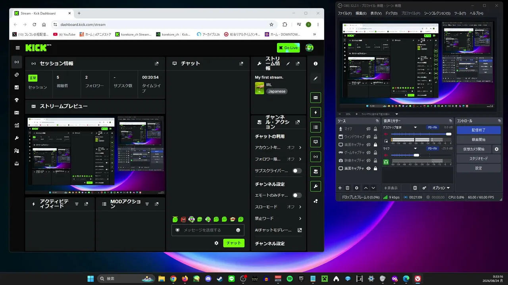The height and width of the screenshot is (285, 508).
Task: Click the Go Live button on Kick
Action: pos(288,48)
